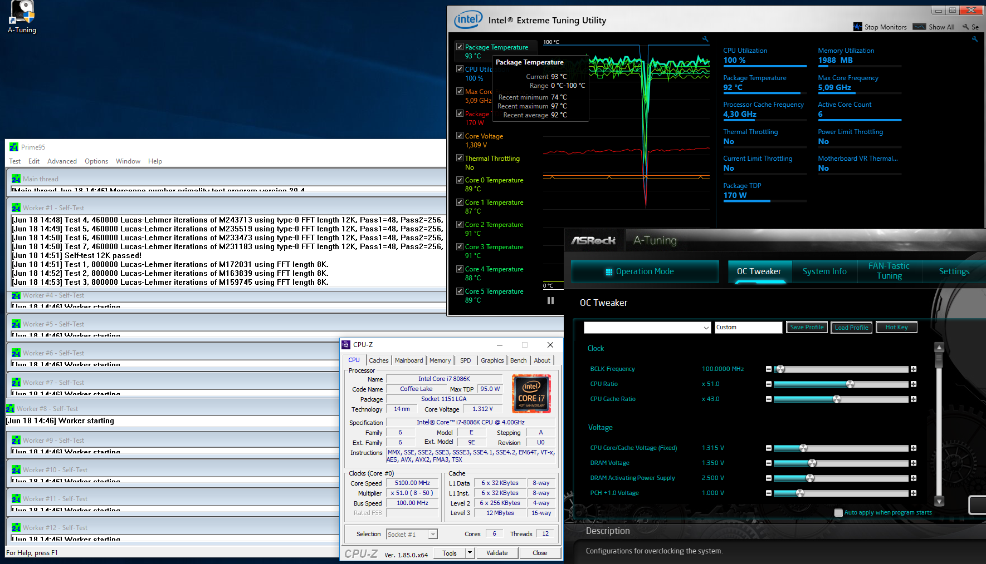This screenshot has width=986, height=564.
Task: Decrease CPU Ratio with the minus icon
Action: tap(769, 384)
